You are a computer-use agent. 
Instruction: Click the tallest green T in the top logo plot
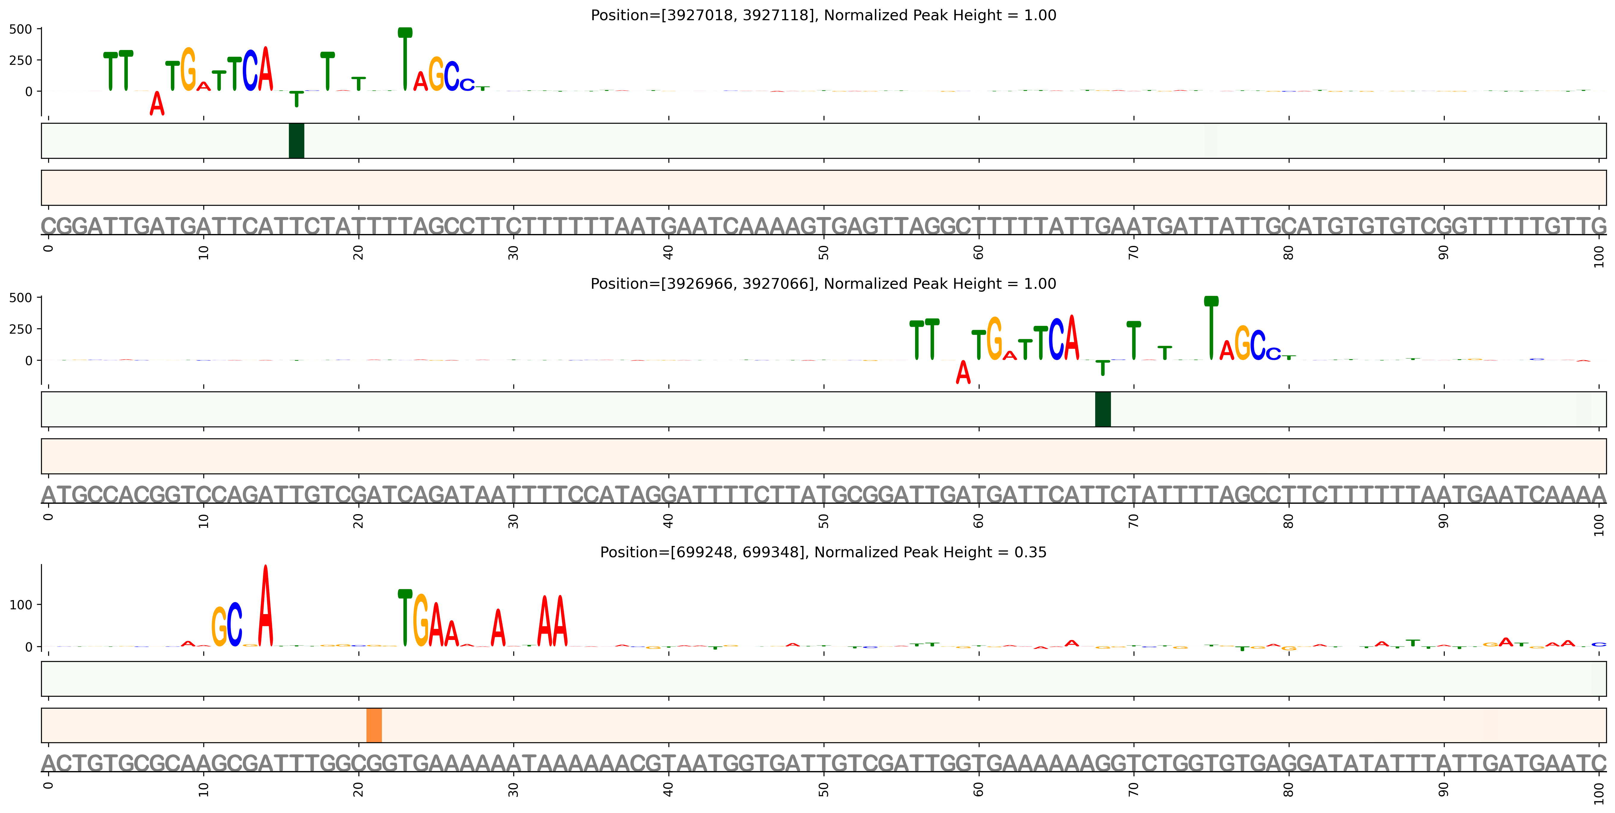click(x=405, y=59)
